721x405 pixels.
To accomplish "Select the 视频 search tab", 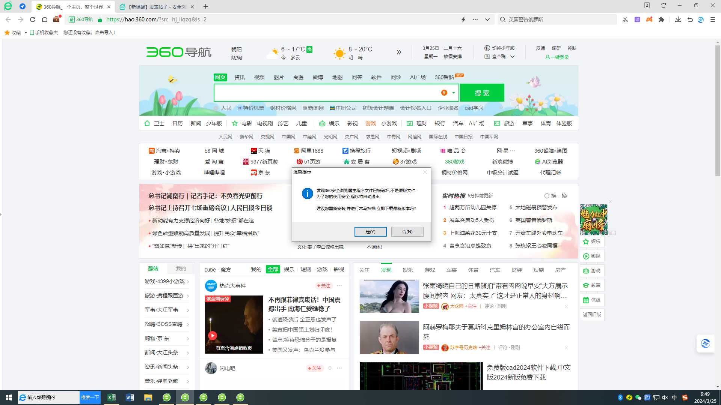I will [x=259, y=77].
